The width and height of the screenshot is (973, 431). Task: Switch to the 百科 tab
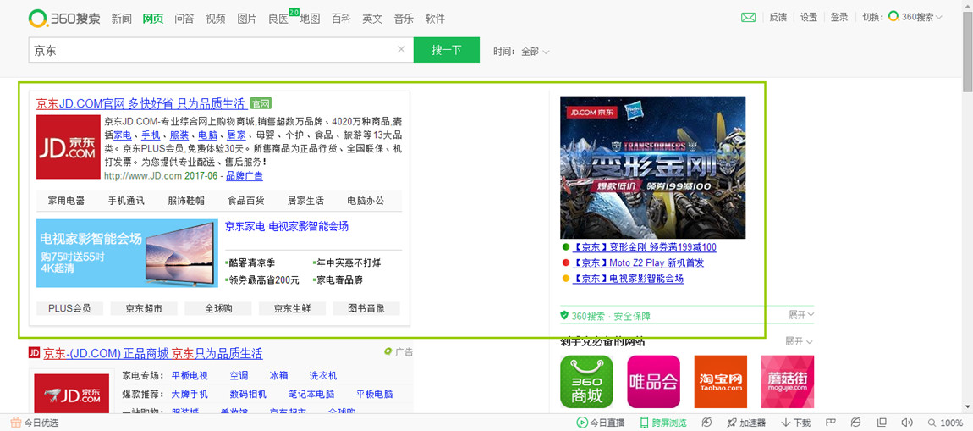341,19
